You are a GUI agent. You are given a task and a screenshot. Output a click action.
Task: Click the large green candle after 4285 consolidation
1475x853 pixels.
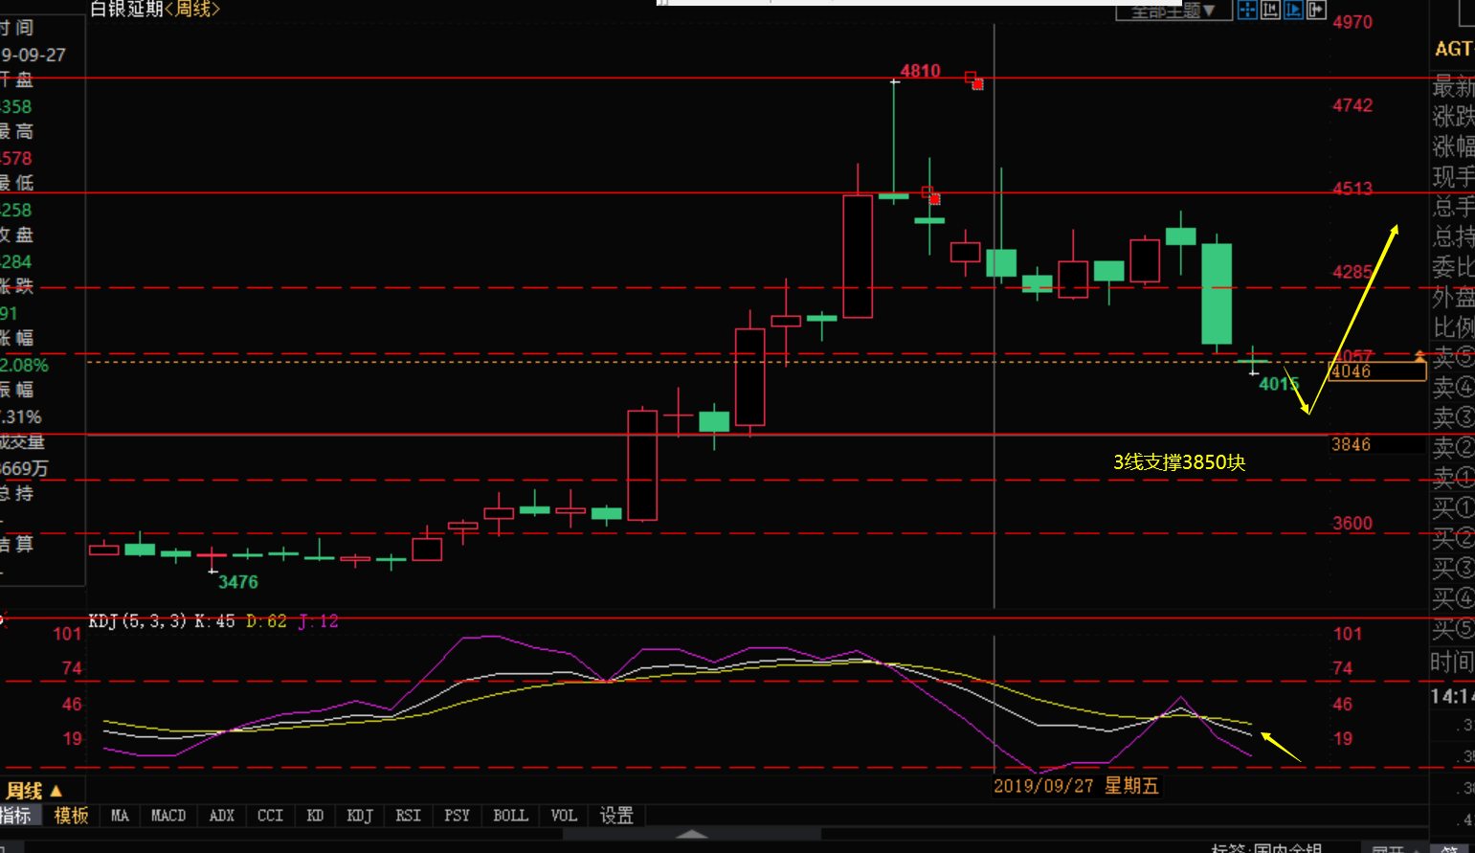(1217, 293)
